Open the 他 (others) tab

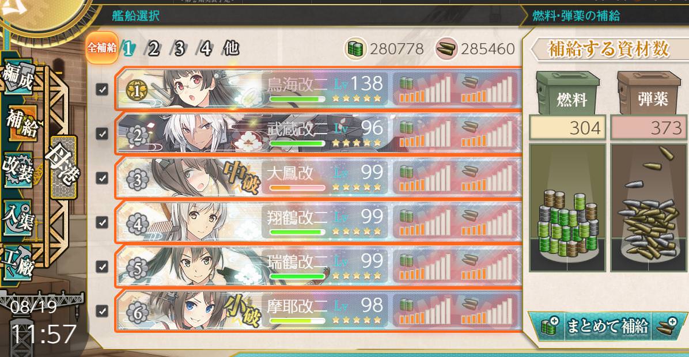(231, 48)
